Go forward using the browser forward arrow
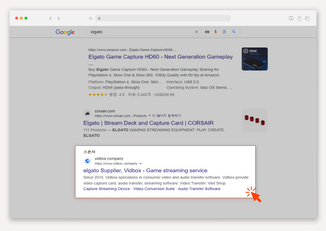This screenshot has width=326, height=231. (59, 18)
